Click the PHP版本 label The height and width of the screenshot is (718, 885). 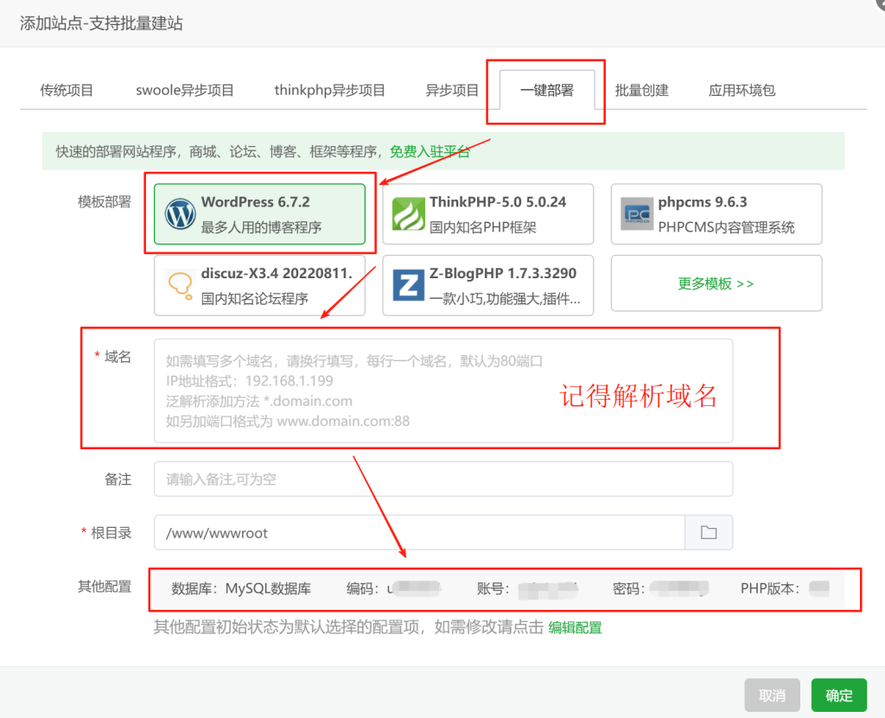click(770, 588)
